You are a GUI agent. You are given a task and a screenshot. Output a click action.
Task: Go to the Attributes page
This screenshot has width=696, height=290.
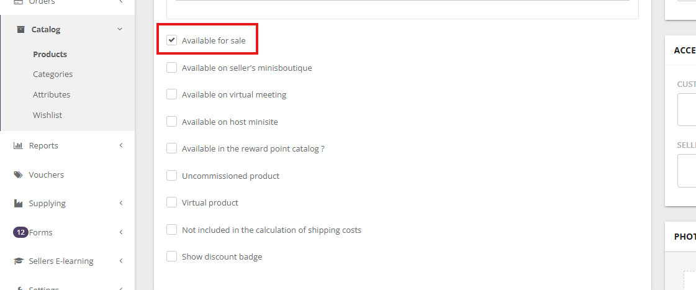[x=52, y=94]
